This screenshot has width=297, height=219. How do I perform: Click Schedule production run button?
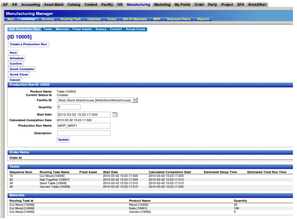tap(17, 58)
